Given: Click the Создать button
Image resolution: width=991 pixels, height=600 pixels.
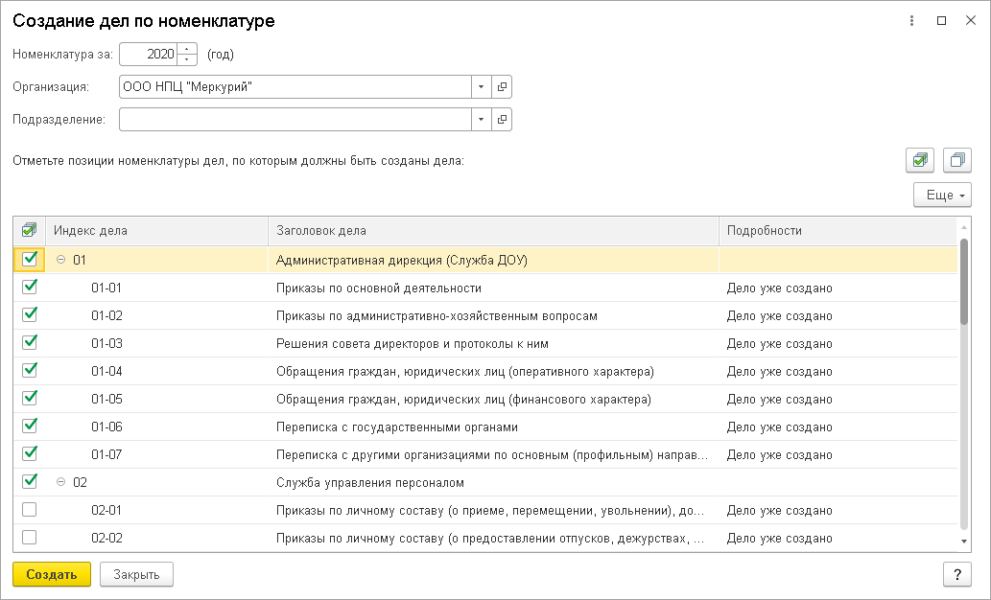Looking at the screenshot, I should [x=50, y=574].
